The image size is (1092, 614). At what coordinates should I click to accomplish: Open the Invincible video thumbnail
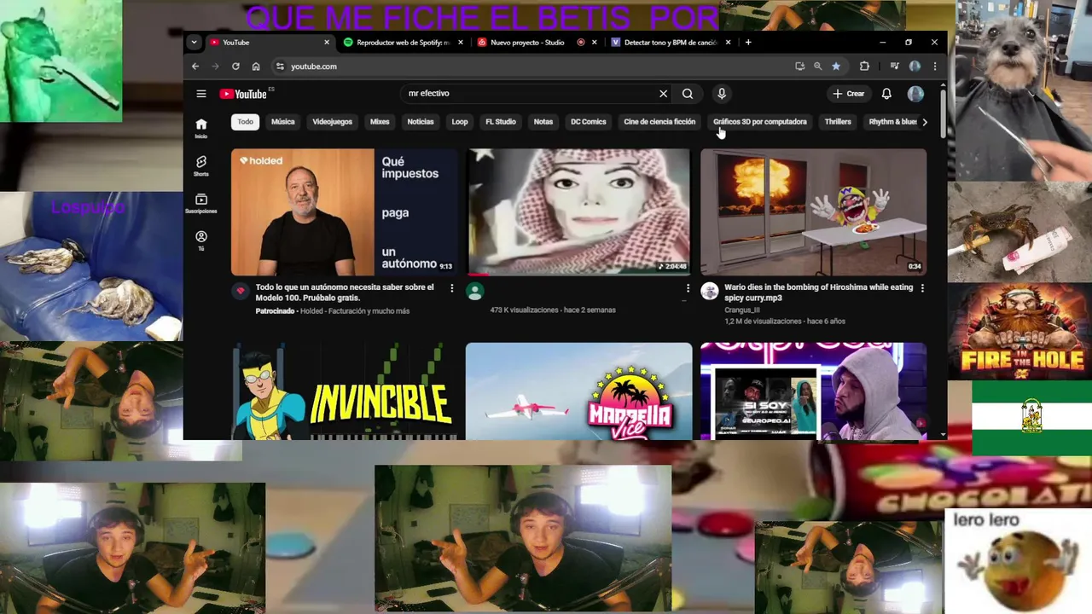[346, 391]
